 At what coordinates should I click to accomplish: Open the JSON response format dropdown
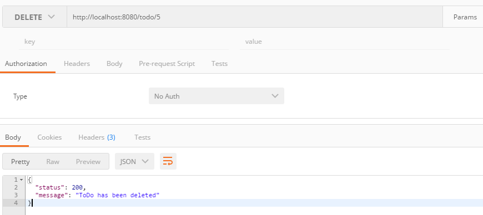(x=134, y=161)
